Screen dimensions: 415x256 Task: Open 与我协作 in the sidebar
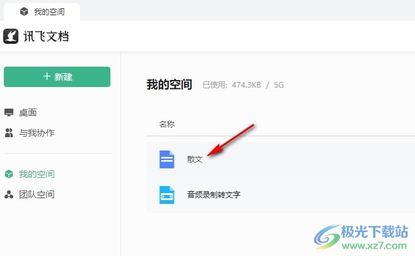point(37,133)
